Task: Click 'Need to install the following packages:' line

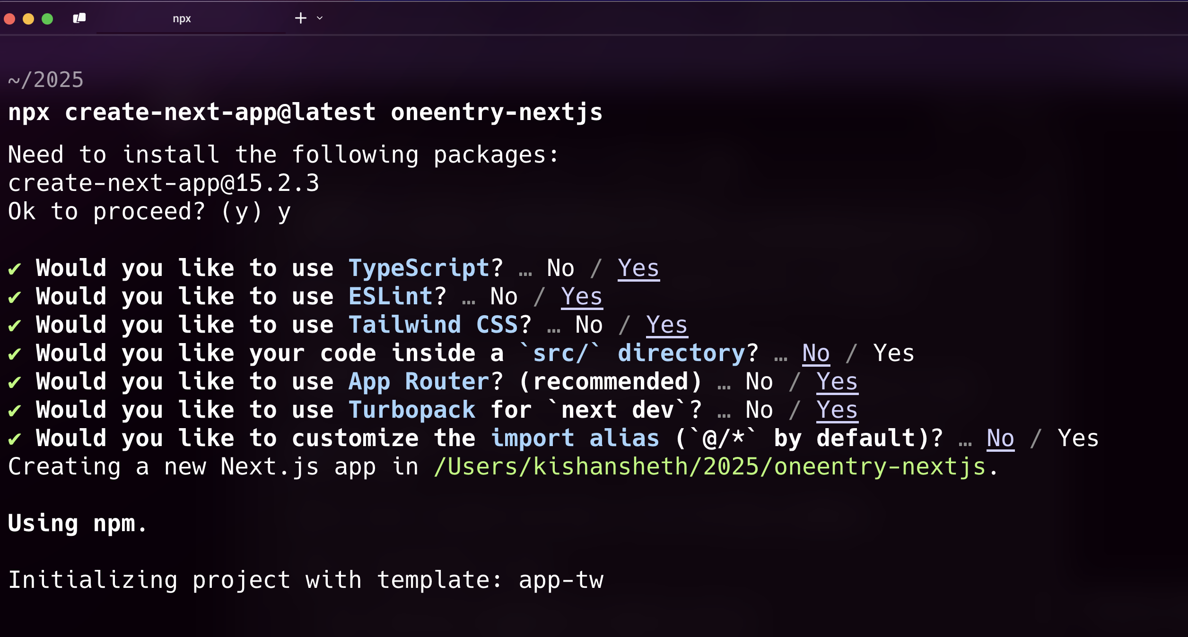Action: click(284, 155)
